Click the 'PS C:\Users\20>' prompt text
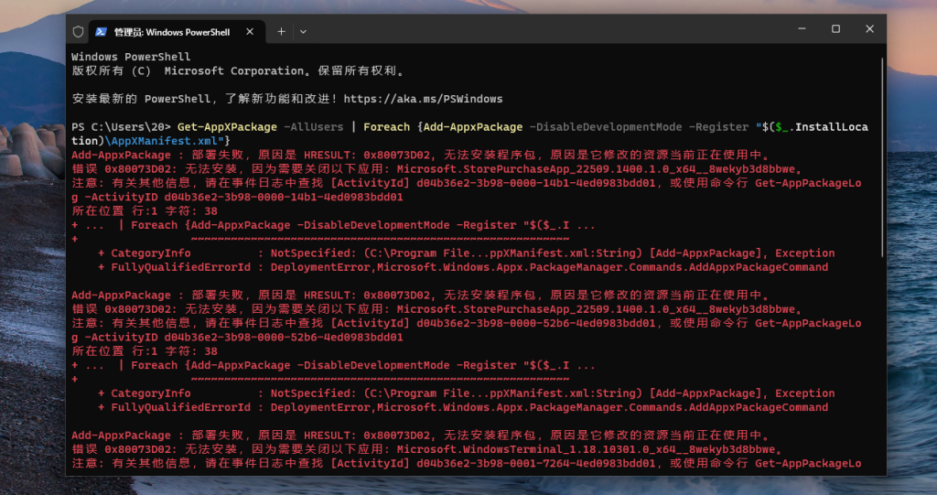The height and width of the screenshot is (495, 937). (122, 127)
